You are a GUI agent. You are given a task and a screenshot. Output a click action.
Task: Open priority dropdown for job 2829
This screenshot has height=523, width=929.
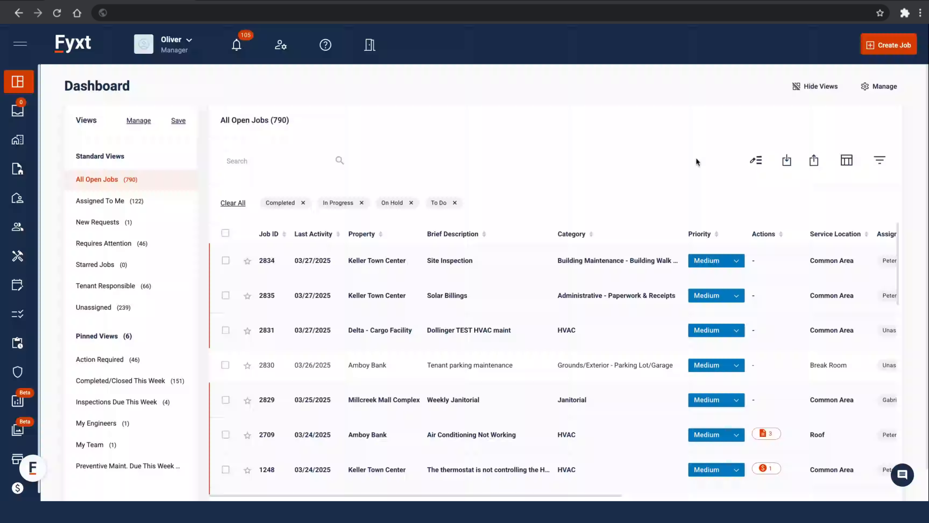coord(716,400)
